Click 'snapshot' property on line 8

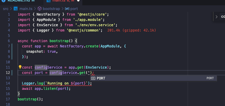click(x=35, y=52)
